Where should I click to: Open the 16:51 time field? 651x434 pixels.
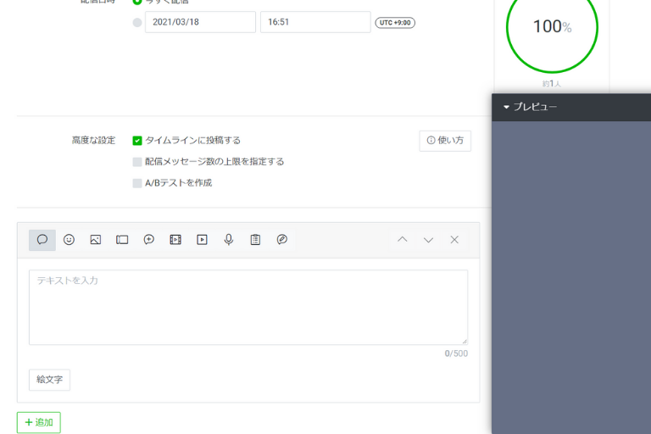(x=315, y=22)
